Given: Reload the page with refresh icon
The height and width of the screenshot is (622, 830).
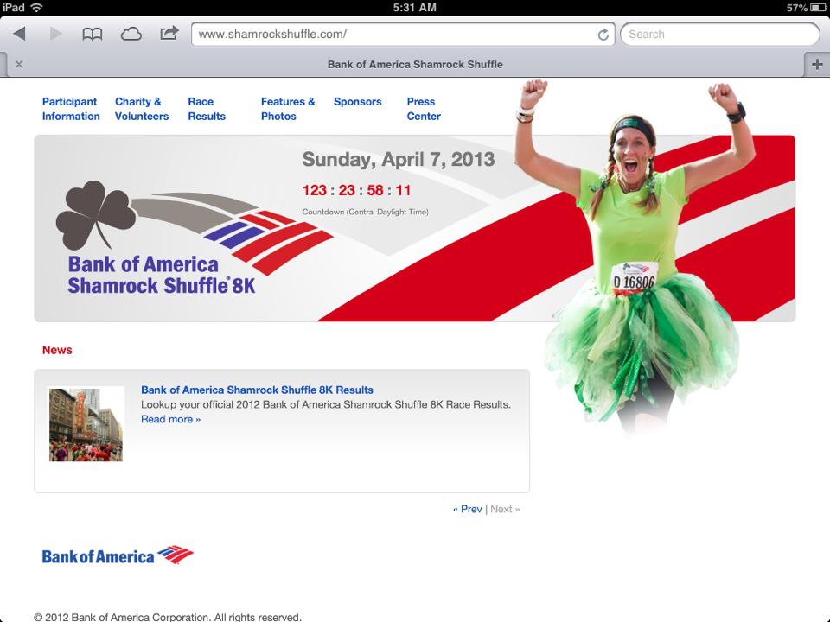Looking at the screenshot, I should [x=603, y=35].
